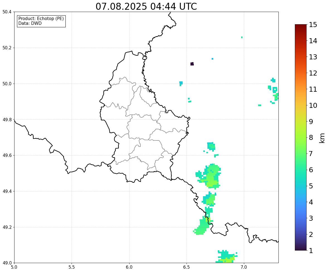The width and height of the screenshot is (328, 272).
Task: Click the small cyan echo near 50.0N 6.45E
Action: coord(181,84)
